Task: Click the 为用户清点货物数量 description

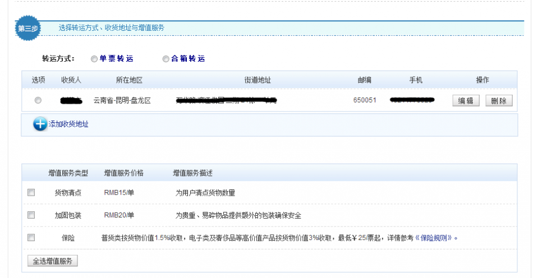Action: coord(205,193)
